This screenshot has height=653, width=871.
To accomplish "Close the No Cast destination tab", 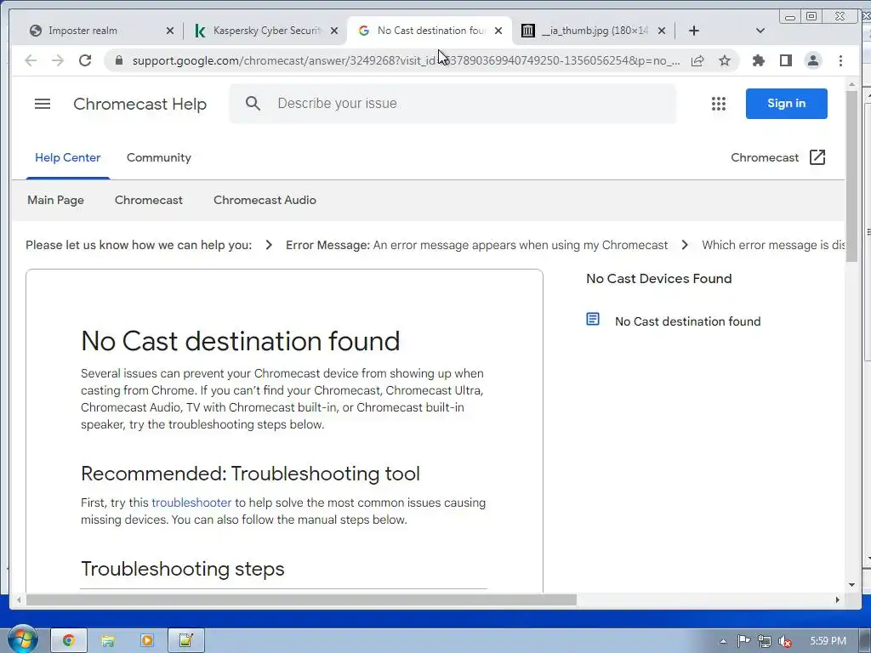I will click(x=498, y=31).
